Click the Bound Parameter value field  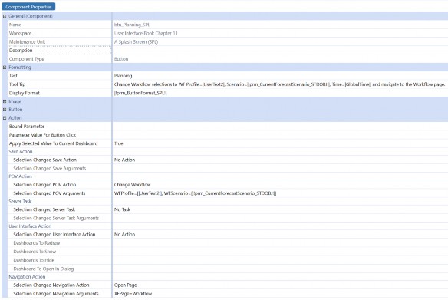[280, 127]
